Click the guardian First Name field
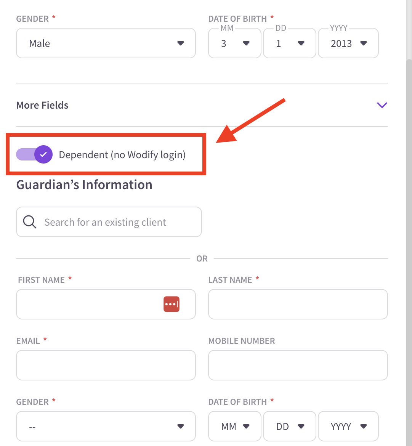This screenshot has width=412, height=446. coord(106,304)
